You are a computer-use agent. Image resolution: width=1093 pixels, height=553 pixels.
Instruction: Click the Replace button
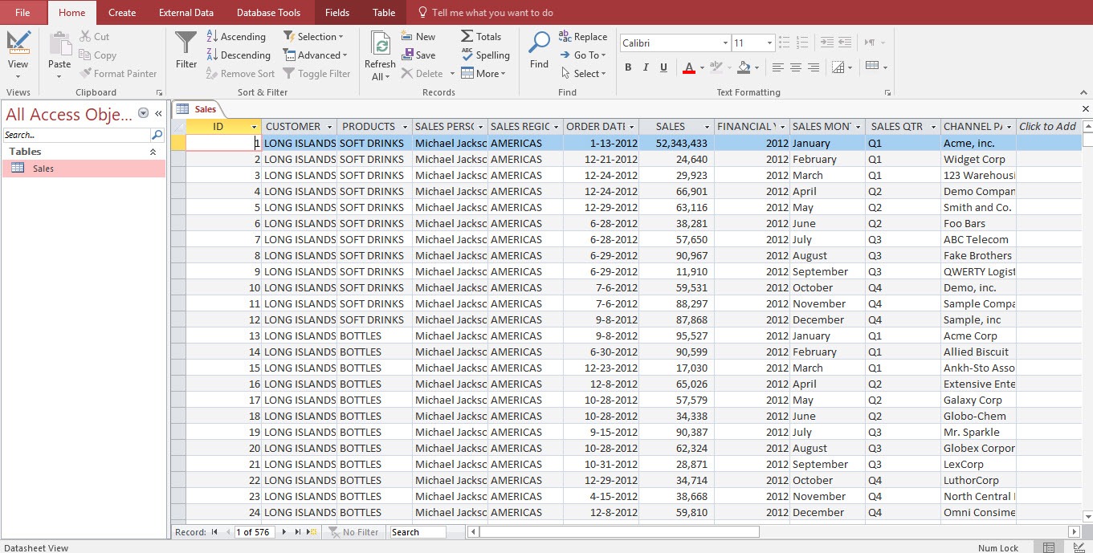[x=583, y=36]
